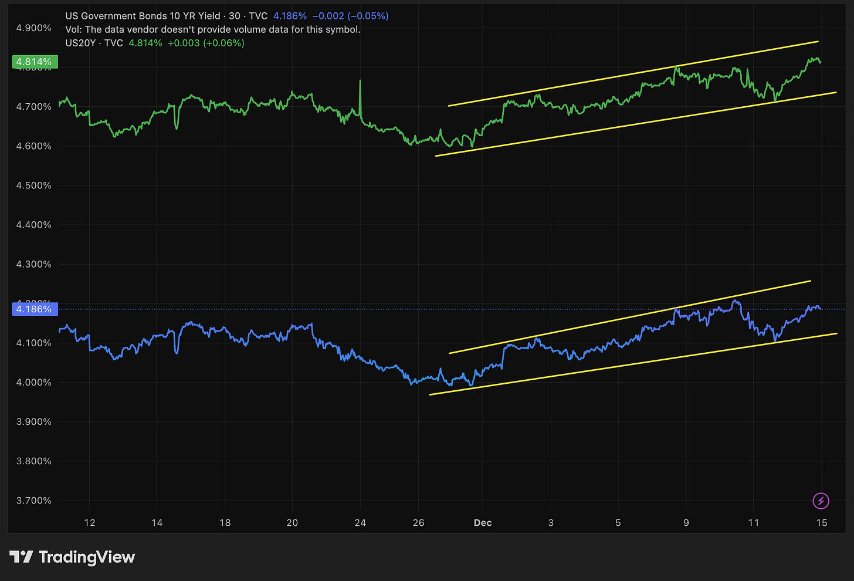Click the date label 5 on time axis
Image resolution: width=854 pixels, height=581 pixels.
click(618, 522)
